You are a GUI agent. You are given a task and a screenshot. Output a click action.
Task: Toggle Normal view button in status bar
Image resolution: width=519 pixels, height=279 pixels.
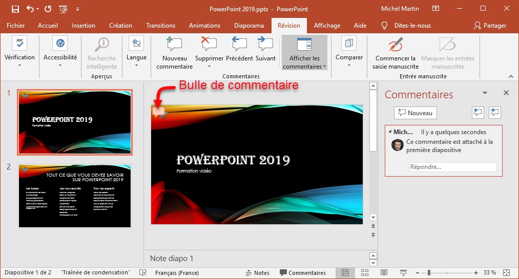click(x=346, y=273)
